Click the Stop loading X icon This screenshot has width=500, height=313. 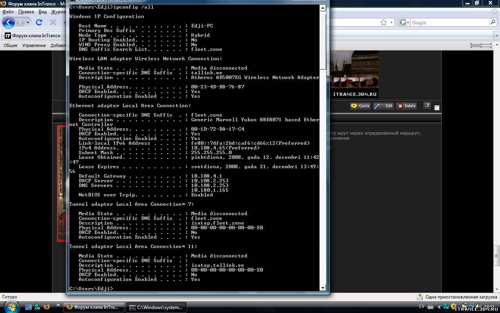point(53,23)
